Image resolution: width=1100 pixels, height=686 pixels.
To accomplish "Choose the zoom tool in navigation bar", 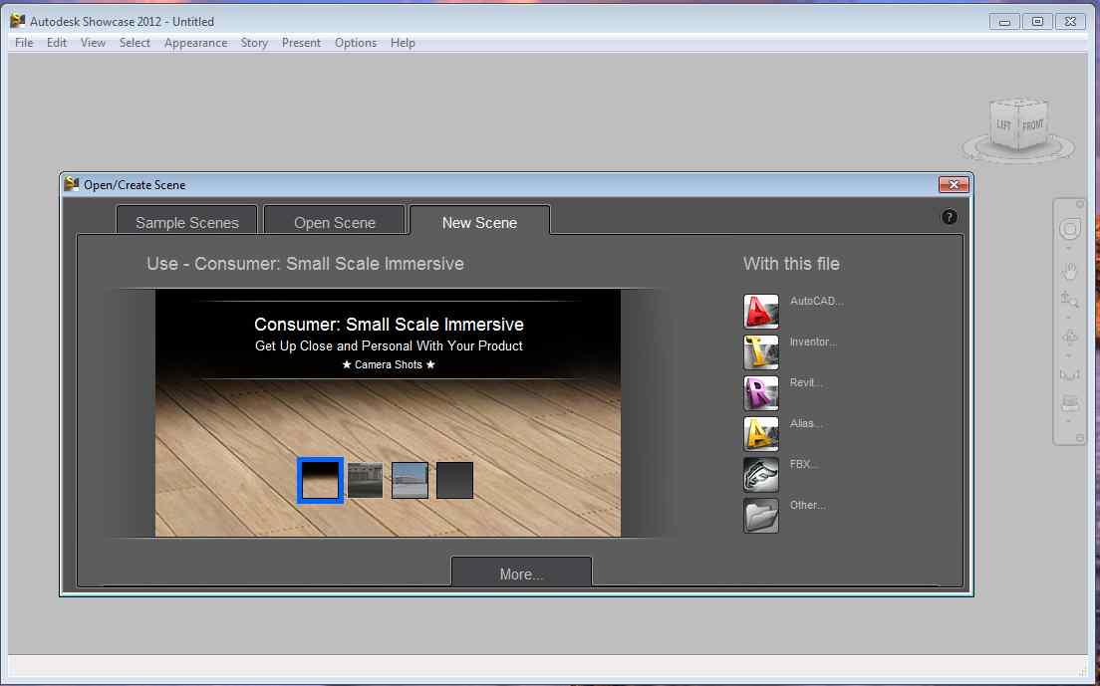I will point(1070,300).
